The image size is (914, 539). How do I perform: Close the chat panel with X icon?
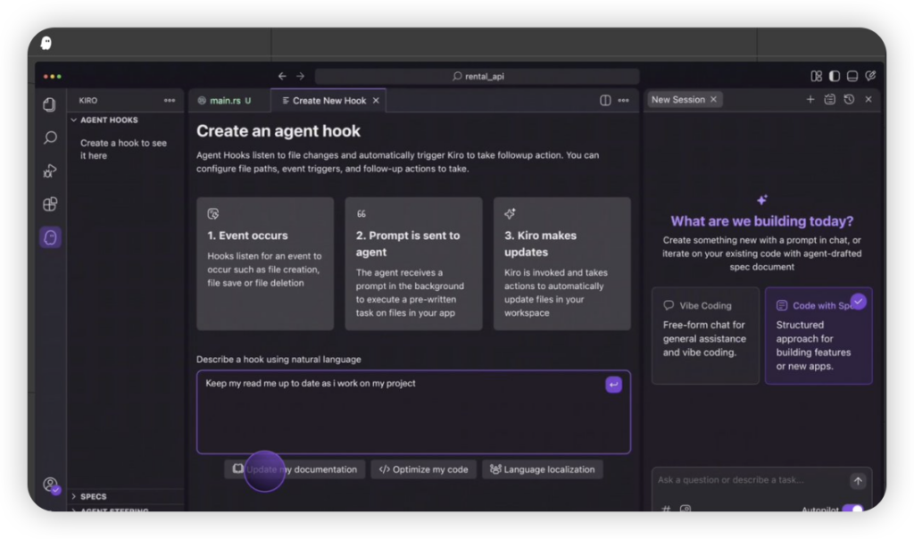coord(868,99)
